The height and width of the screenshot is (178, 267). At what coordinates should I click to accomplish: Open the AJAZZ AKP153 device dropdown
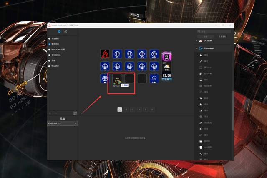pos(63,123)
